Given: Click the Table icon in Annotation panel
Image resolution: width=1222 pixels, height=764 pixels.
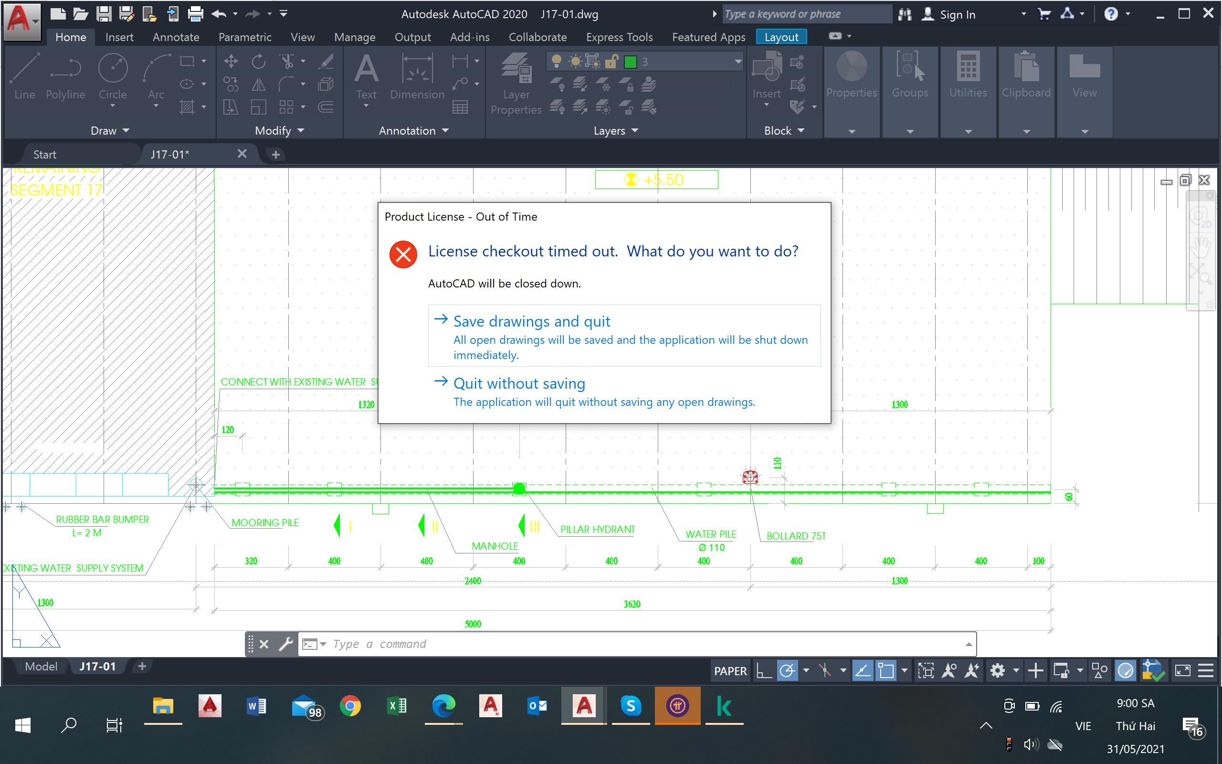Looking at the screenshot, I should tap(460, 106).
